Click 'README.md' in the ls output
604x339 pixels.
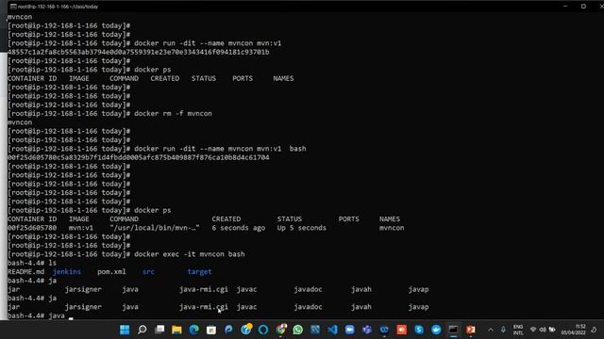point(25,272)
